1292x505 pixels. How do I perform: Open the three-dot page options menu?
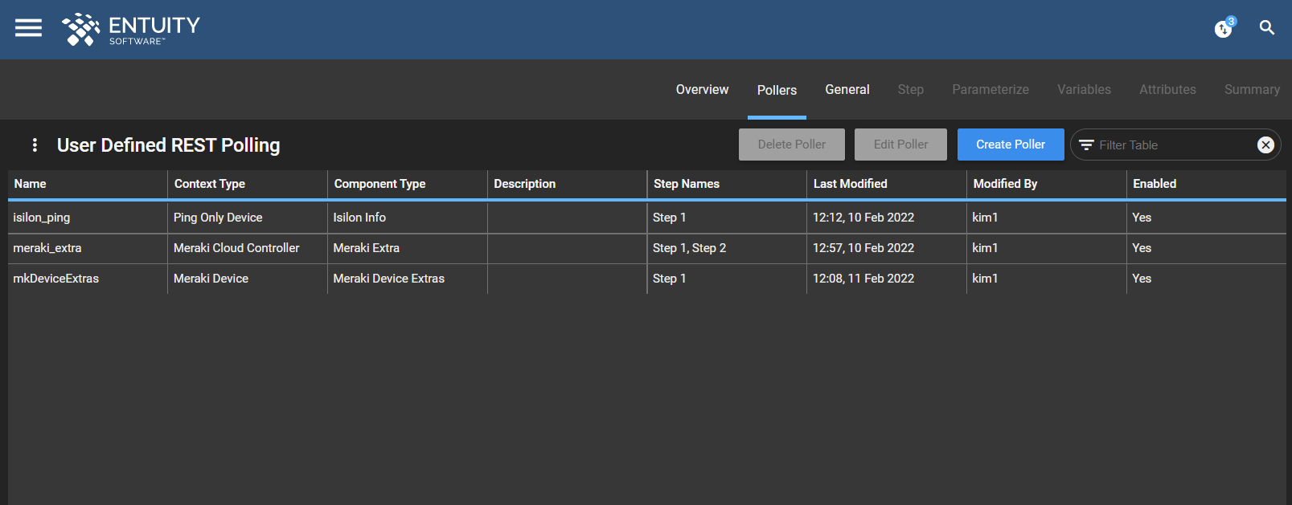pyautogui.click(x=35, y=145)
